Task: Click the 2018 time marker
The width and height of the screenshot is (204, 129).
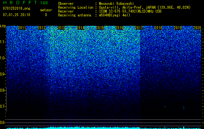Action: tap(158, 27)
